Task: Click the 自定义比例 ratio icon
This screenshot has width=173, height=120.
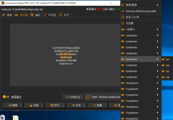Action: tap(123, 17)
